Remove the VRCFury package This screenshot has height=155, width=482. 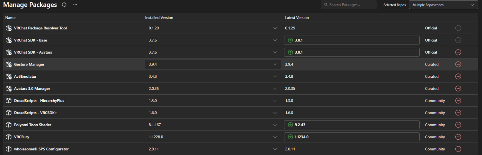[x=458, y=137]
